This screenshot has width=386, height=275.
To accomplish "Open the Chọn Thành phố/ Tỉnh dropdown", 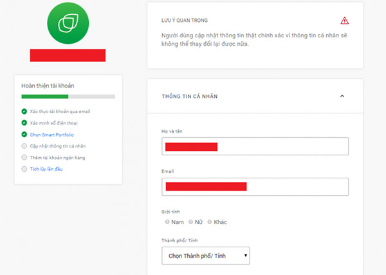I will [x=205, y=256].
